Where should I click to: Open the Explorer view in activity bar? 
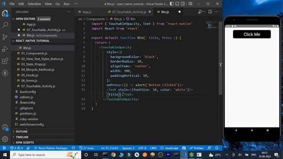pos(5,13)
